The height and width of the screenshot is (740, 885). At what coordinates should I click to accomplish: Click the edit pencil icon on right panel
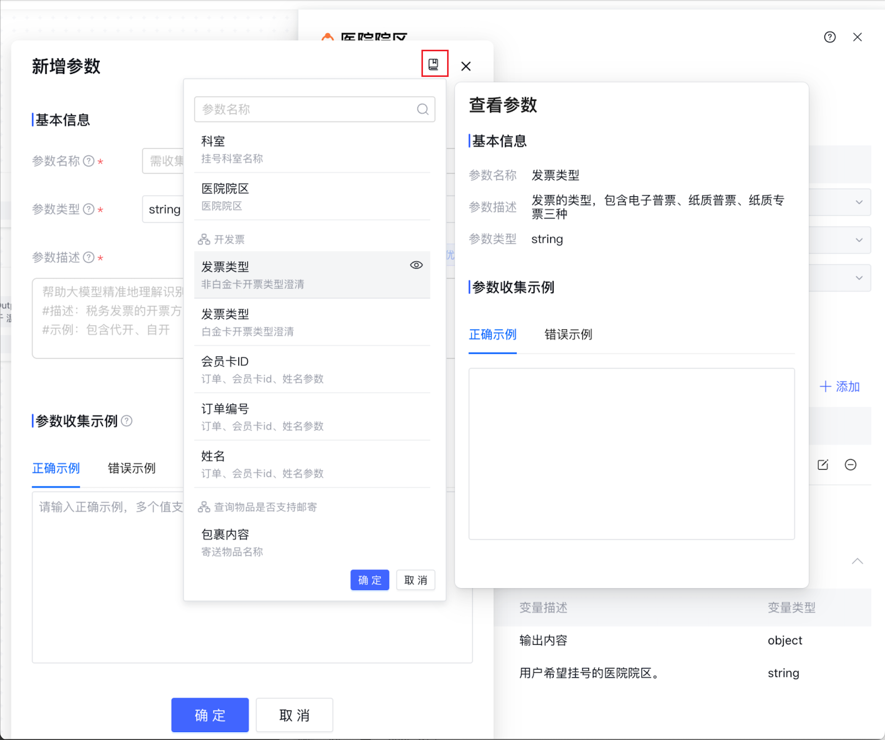click(823, 465)
